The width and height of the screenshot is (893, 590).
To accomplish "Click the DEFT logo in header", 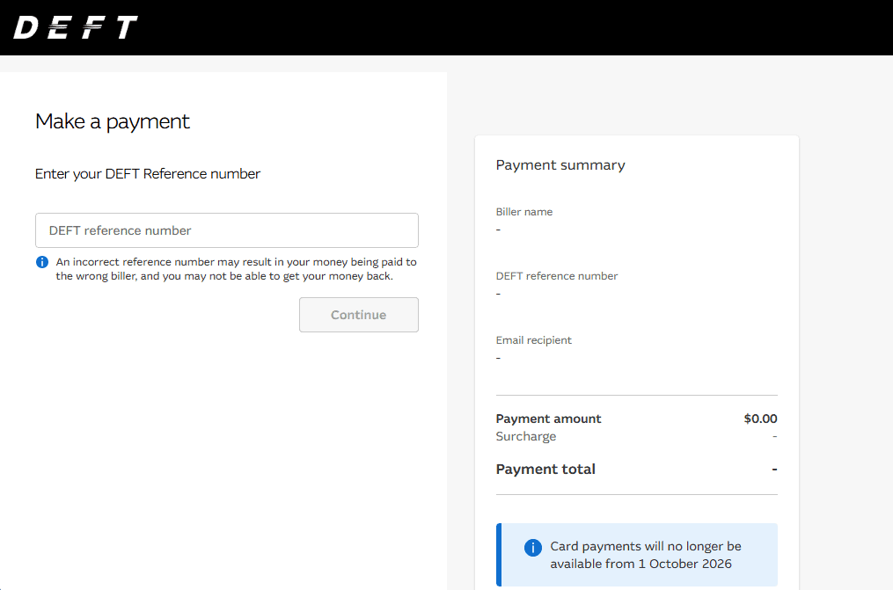I will (x=75, y=27).
